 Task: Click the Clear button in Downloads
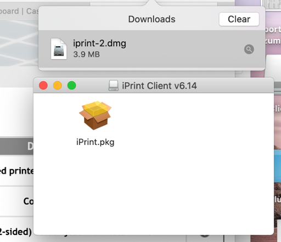pos(239,19)
